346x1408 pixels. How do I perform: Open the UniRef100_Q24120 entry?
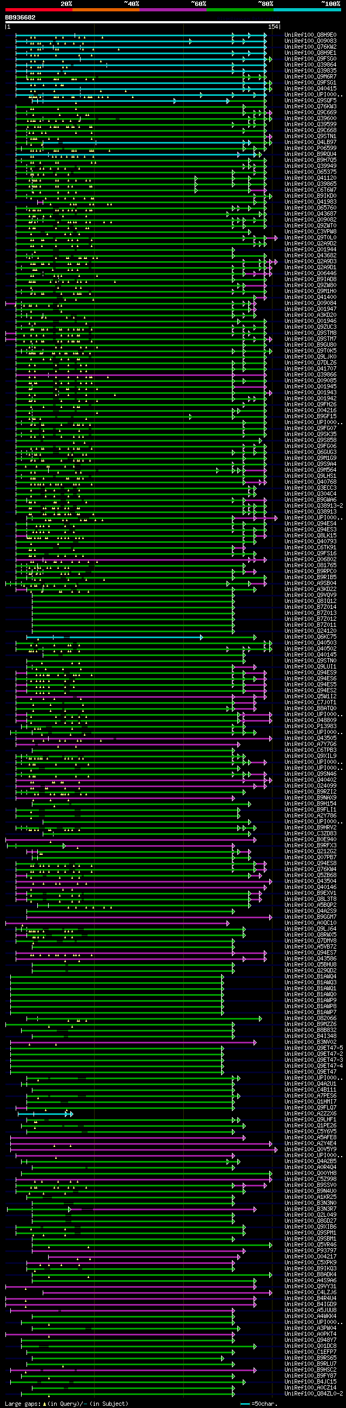click(310, 631)
